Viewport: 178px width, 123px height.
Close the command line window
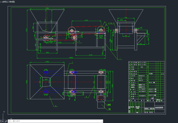click(3, 121)
